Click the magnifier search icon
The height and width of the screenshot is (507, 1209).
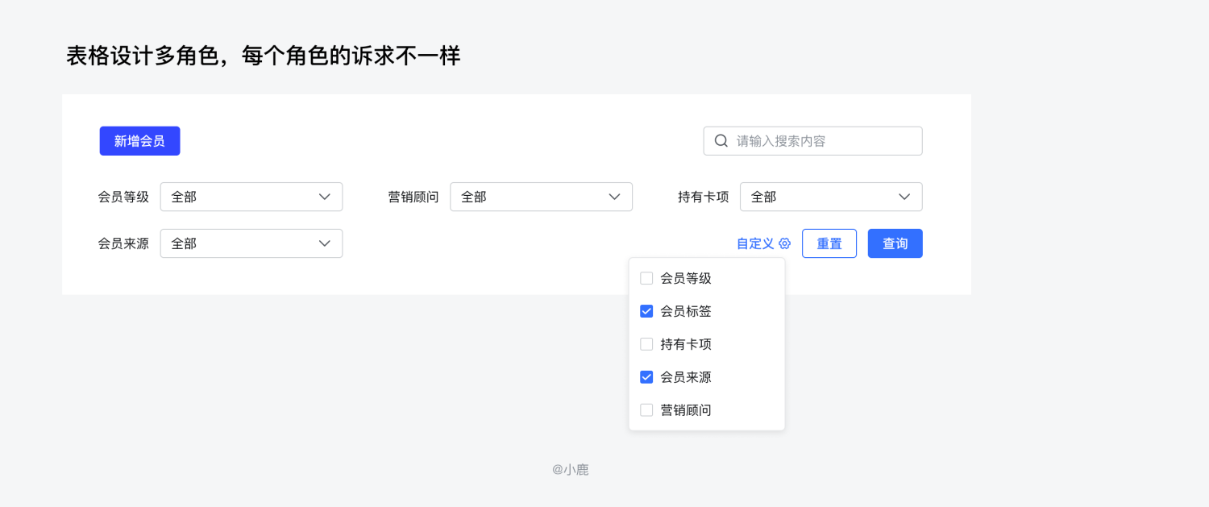(721, 141)
